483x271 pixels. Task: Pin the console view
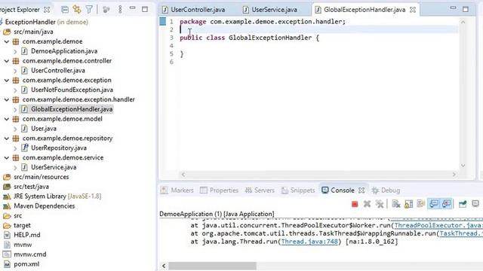pyautogui.click(x=463, y=204)
